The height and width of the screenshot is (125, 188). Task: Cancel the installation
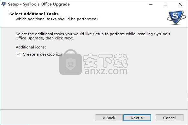click(x=169, y=118)
